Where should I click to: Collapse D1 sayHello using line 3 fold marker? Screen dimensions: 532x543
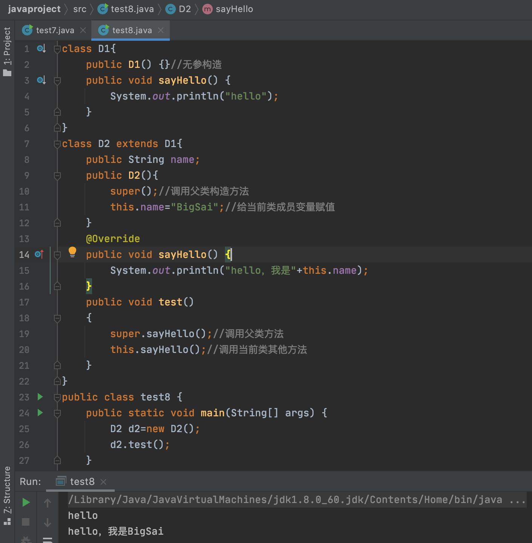click(x=57, y=80)
